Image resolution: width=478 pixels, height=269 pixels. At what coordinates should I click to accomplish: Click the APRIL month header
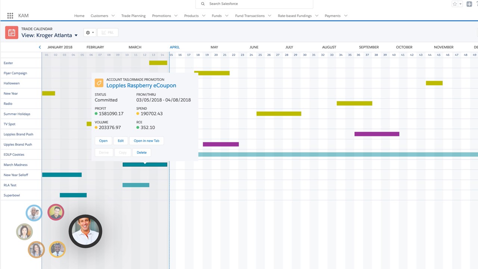(175, 47)
